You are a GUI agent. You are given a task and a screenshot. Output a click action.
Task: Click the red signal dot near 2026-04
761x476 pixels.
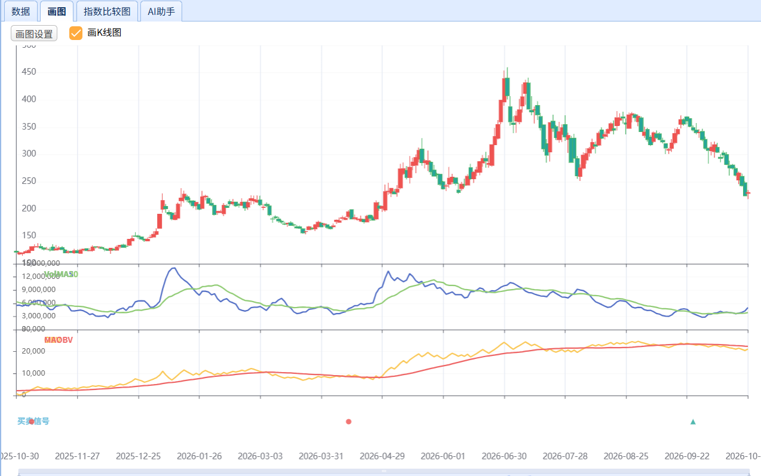click(349, 422)
